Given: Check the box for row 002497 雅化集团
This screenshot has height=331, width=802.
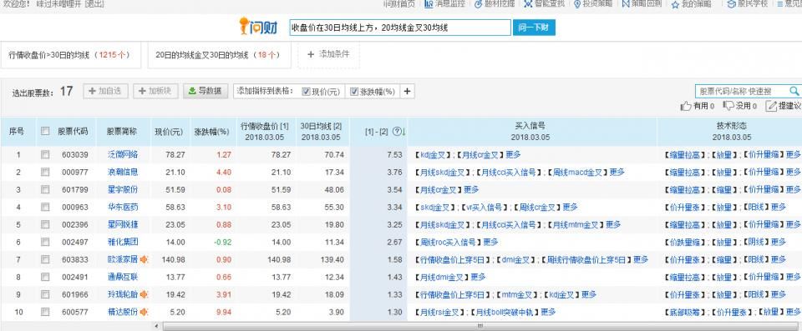Looking at the screenshot, I should click(x=45, y=242).
